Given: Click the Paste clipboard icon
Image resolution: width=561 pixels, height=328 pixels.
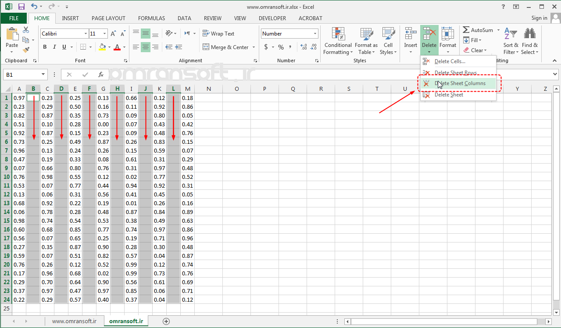Looking at the screenshot, I should (x=12, y=34).
